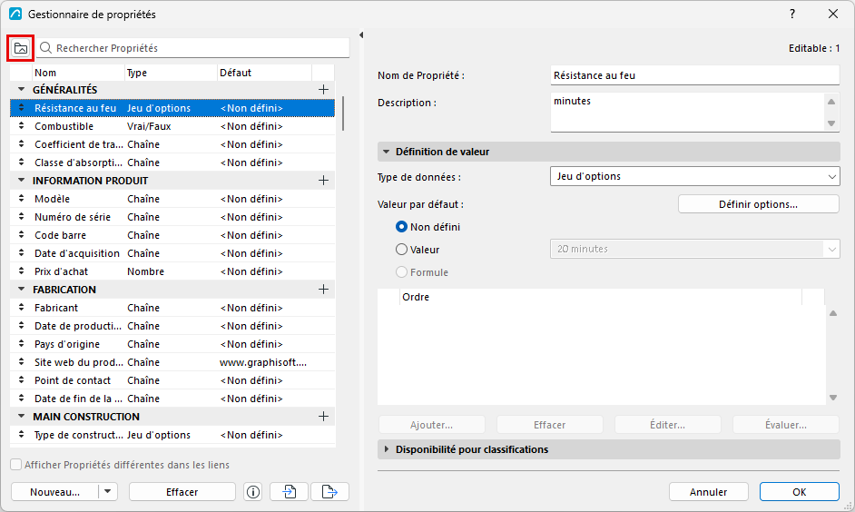Click the Définir options button
Viewport: 855px width, 512px height.
point(759,204)
